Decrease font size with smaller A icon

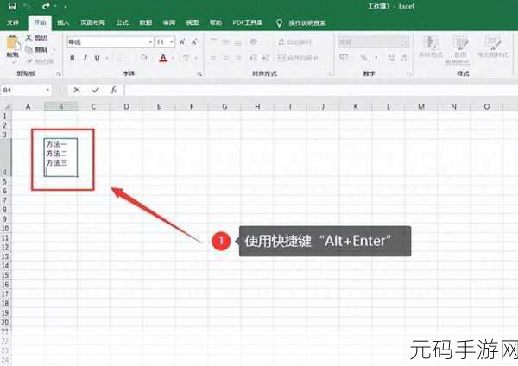click(x=194, y=42)
